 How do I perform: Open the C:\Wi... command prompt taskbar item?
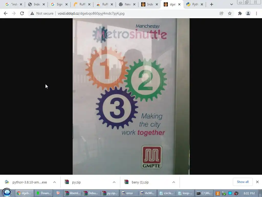(204, 193)
